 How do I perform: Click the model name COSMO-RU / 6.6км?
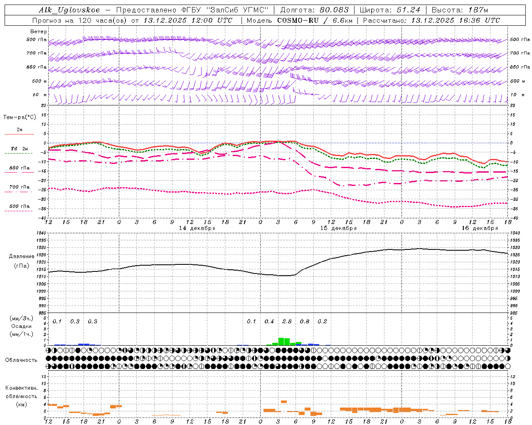coord(315,20)
